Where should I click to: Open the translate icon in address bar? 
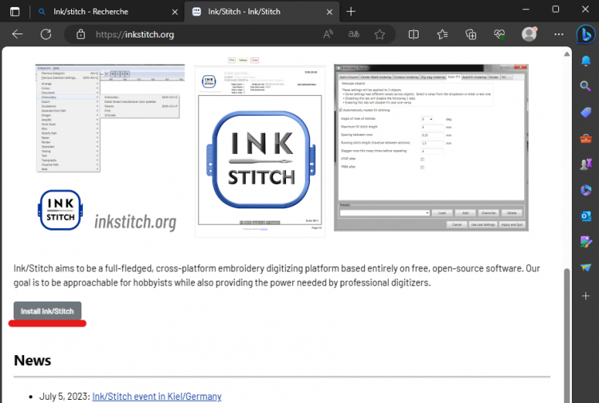[x=354, y=34]
